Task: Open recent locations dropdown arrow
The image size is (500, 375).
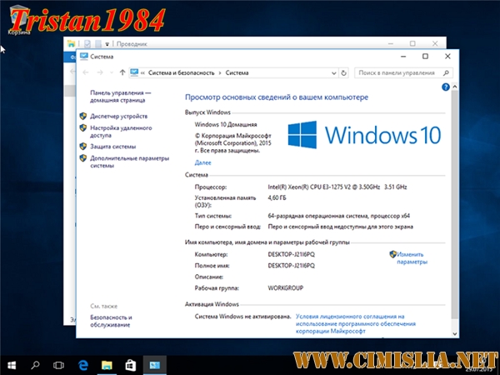Action: 112,73
